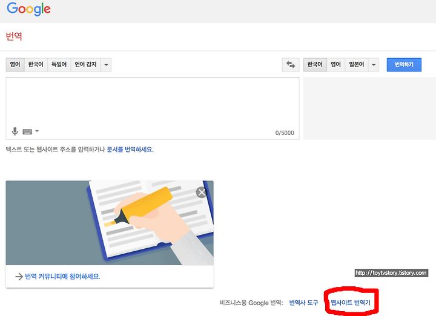This screenshot has height=316, width=436.
Task: Click the keyboard input tool icon
Action: pyautogui.click(x=27, y=132)
